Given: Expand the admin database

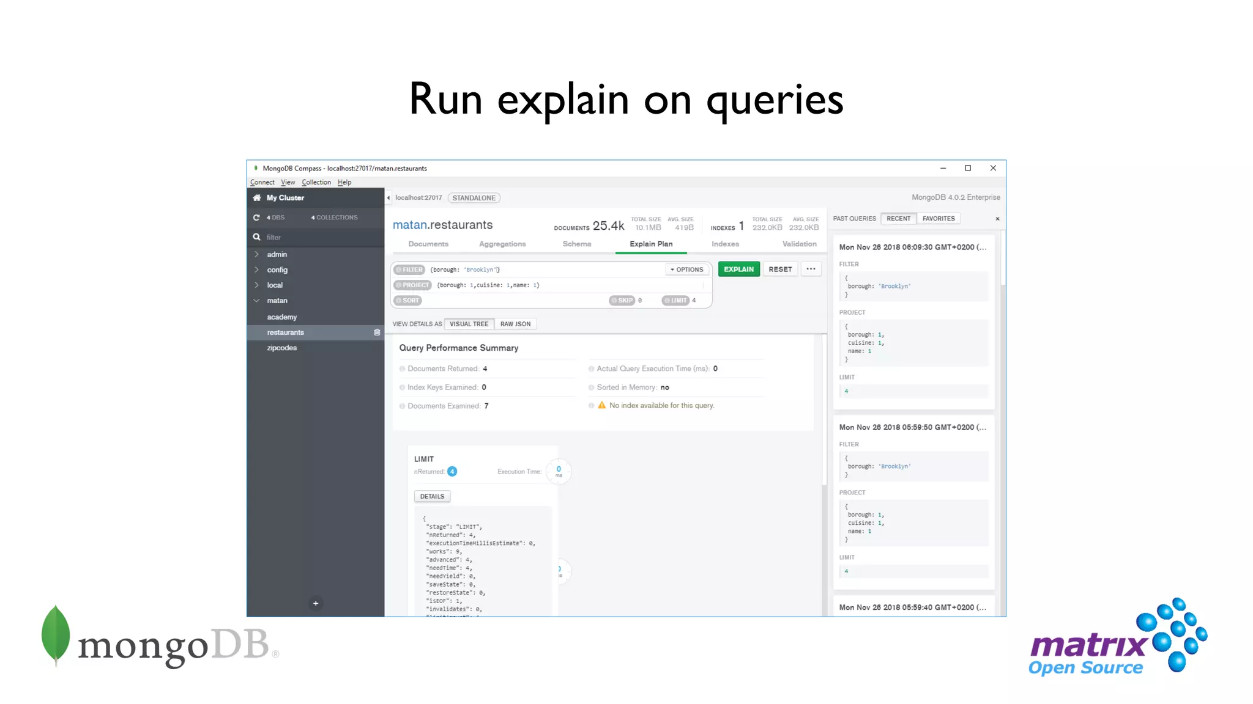Looking at the screenshot, I should point(256,254).
